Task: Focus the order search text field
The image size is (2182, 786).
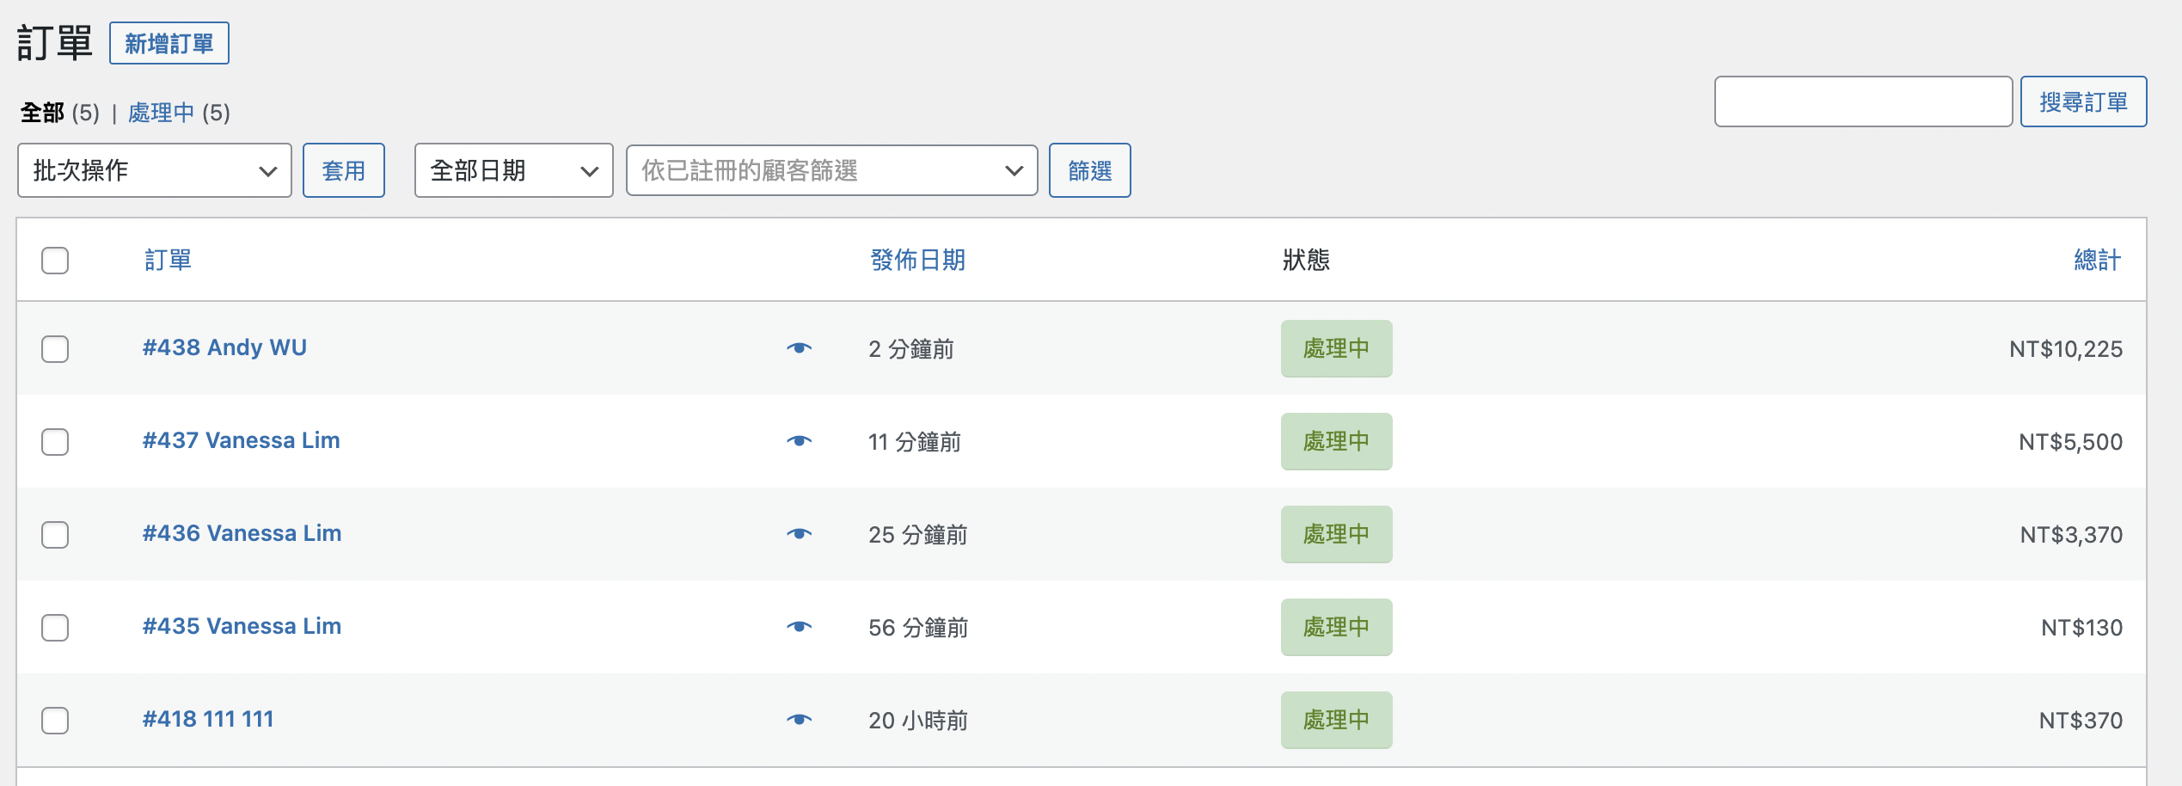Action: click(1862, 101)
